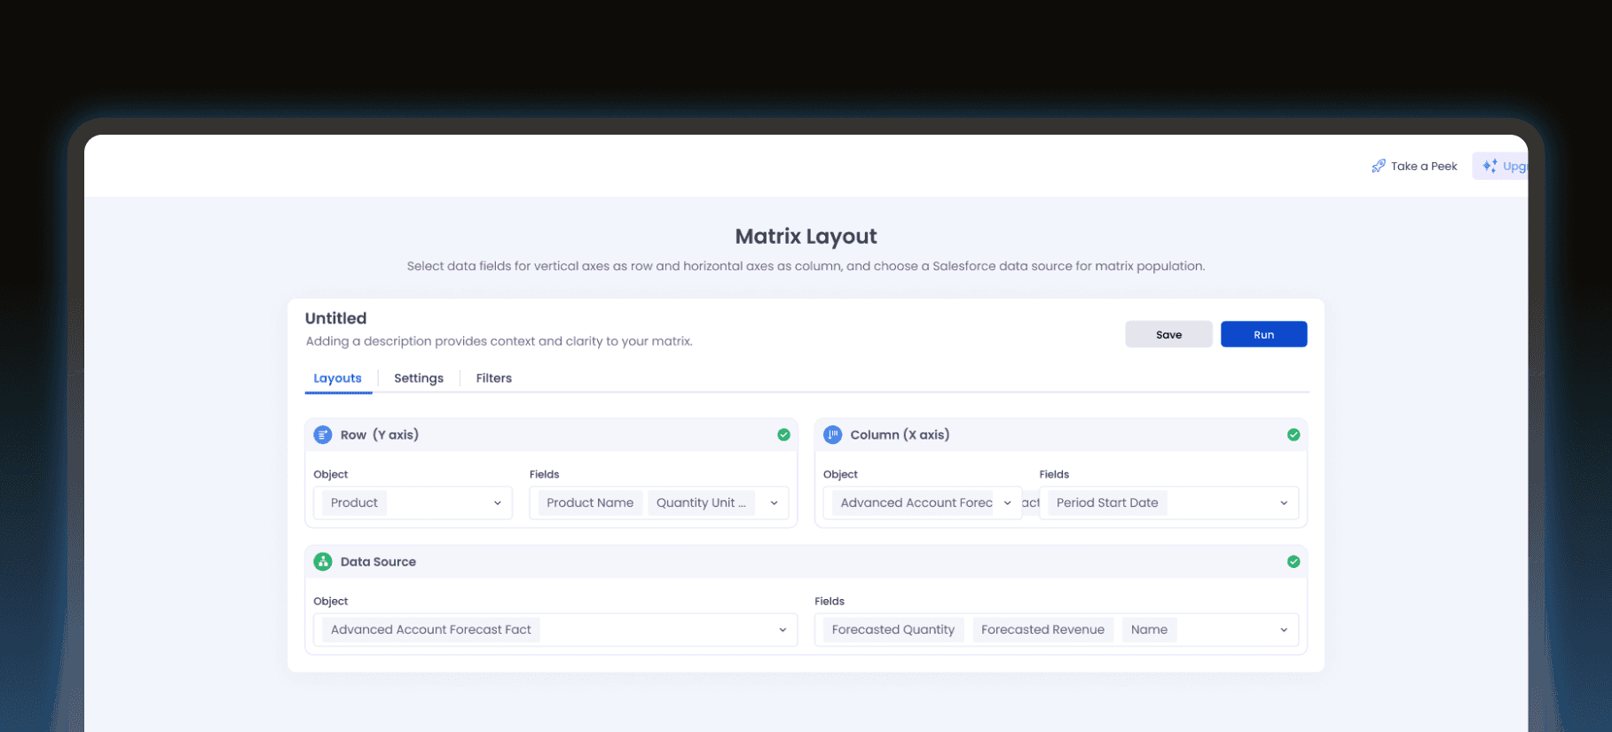Open the Filters tab
This screenshot has width=1612, height=732.
pyautogui.click(x=493, y=378)
